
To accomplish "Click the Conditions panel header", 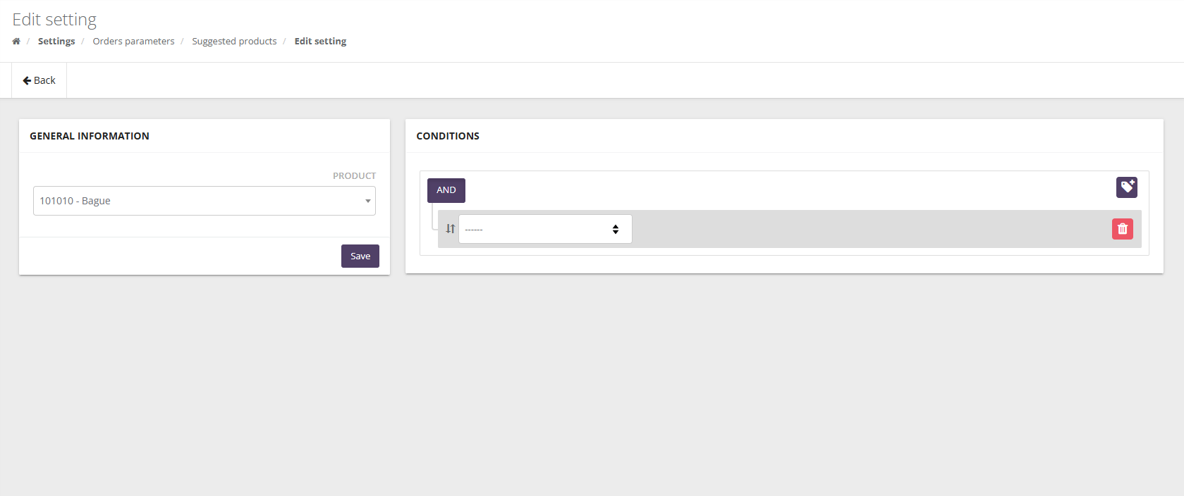I will click(448, 136).
